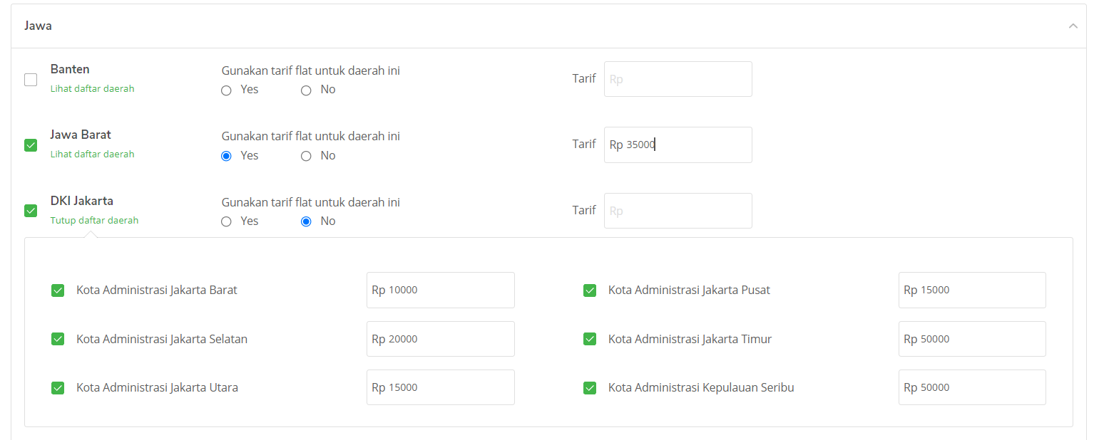This screenshot has height=440, width=1094.
Task: Select No flat rate for Banten
Action: click(x=306, y=90)
